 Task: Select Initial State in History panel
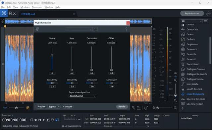[186, 118]
